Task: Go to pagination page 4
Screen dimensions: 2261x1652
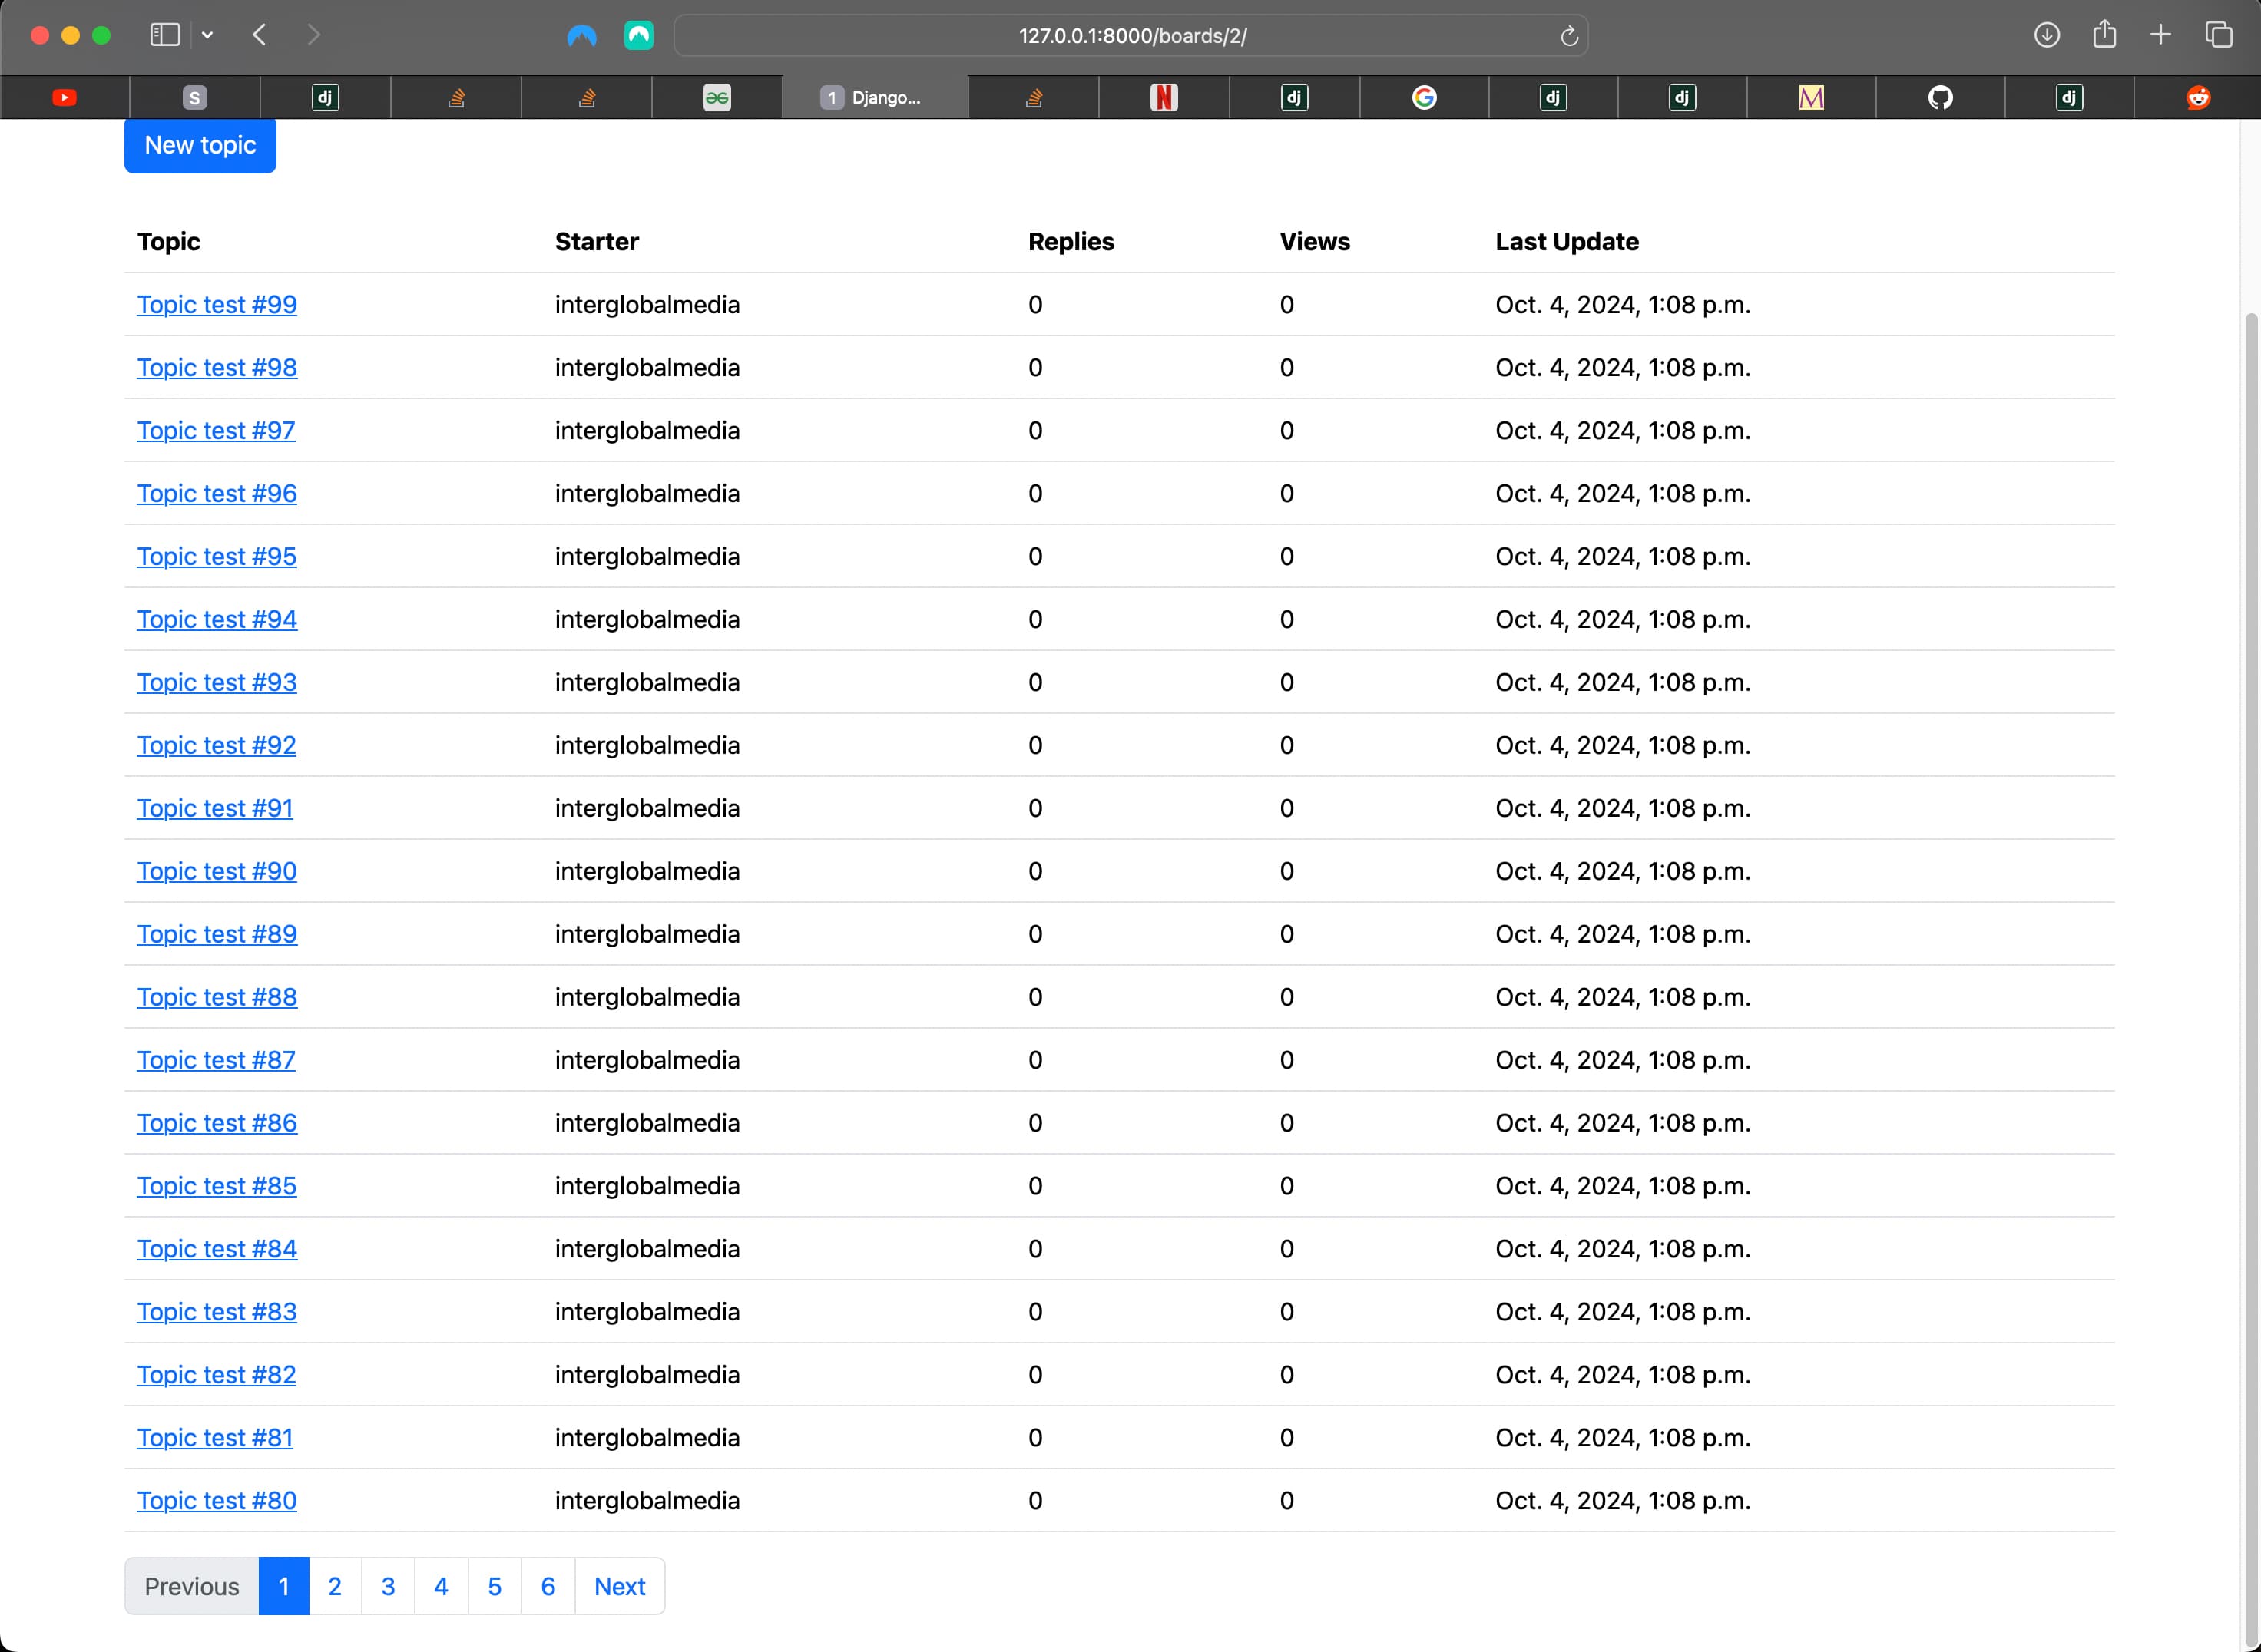Action: pos(441,1587)
